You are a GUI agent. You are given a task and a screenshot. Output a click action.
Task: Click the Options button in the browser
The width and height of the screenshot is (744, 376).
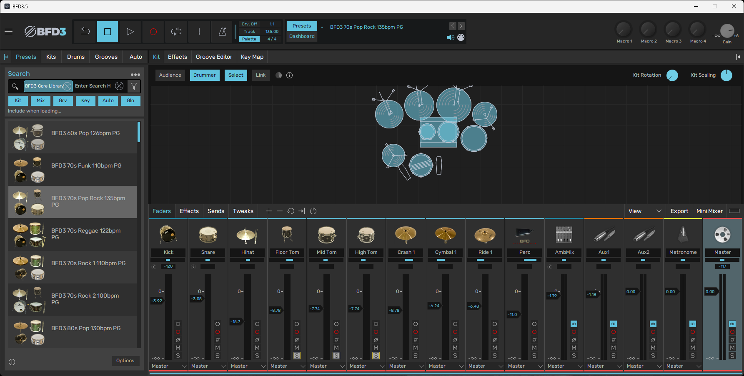[x=125, y=361]
